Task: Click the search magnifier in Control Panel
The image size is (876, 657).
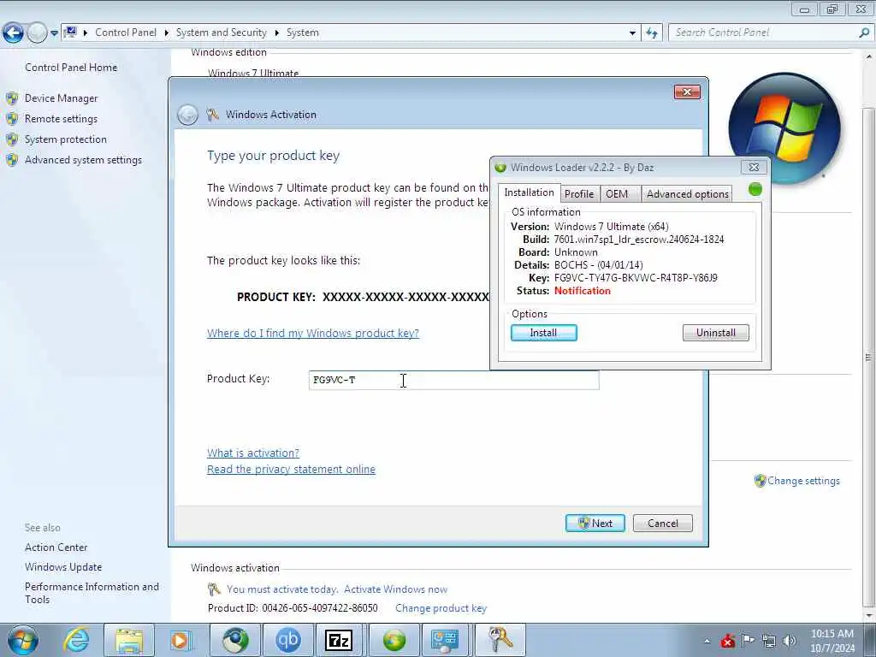Action: point(864,33)
